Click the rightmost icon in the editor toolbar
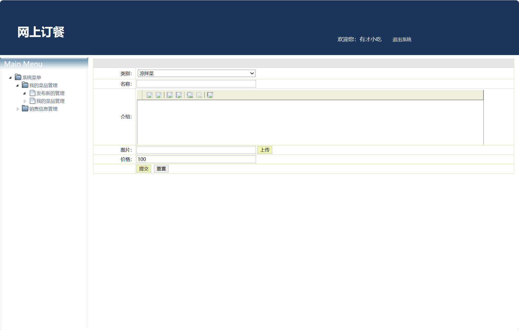519x330 pixels. [210, 95]
